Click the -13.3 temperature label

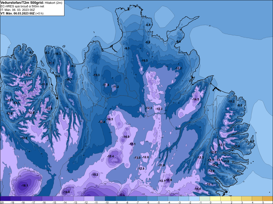point(159,109)
